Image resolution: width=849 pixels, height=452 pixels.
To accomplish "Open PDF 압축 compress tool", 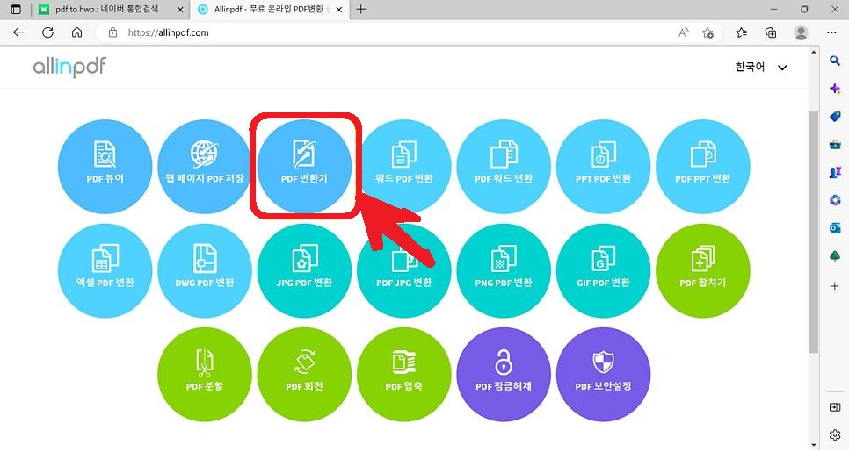I will tap(404, 374).
